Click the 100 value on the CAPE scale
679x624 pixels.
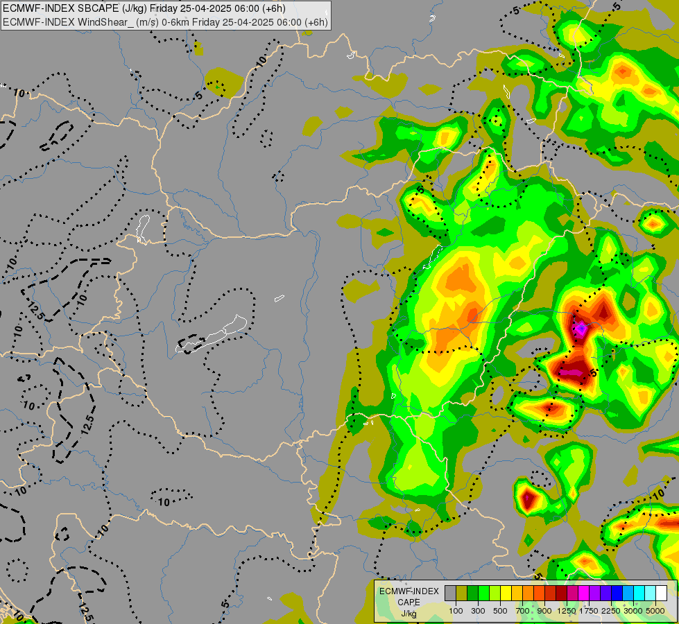[x=456, y=611]
